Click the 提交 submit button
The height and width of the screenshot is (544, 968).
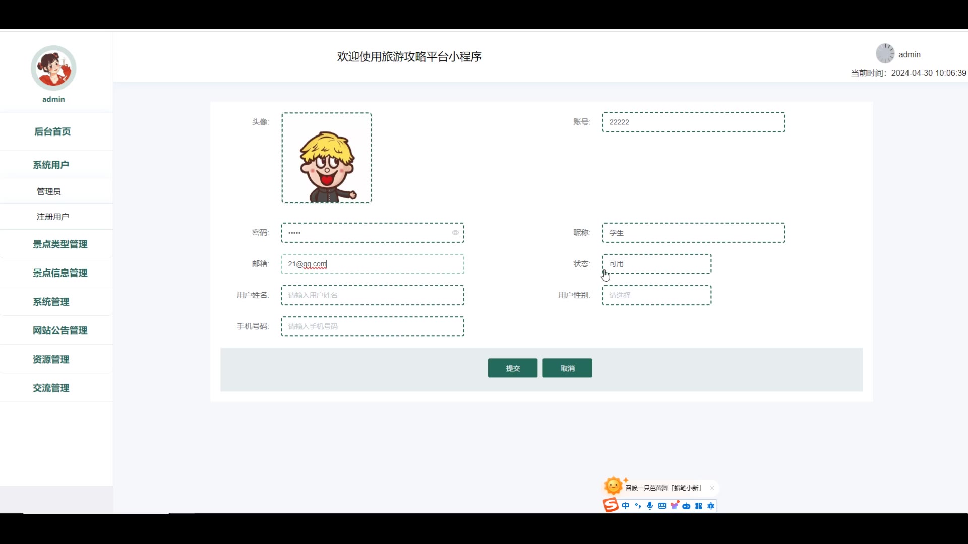point(512,368)
